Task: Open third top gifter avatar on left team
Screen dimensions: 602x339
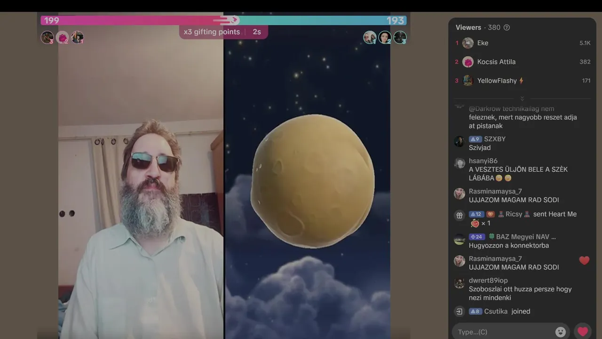Action: [x=77, y=37]
